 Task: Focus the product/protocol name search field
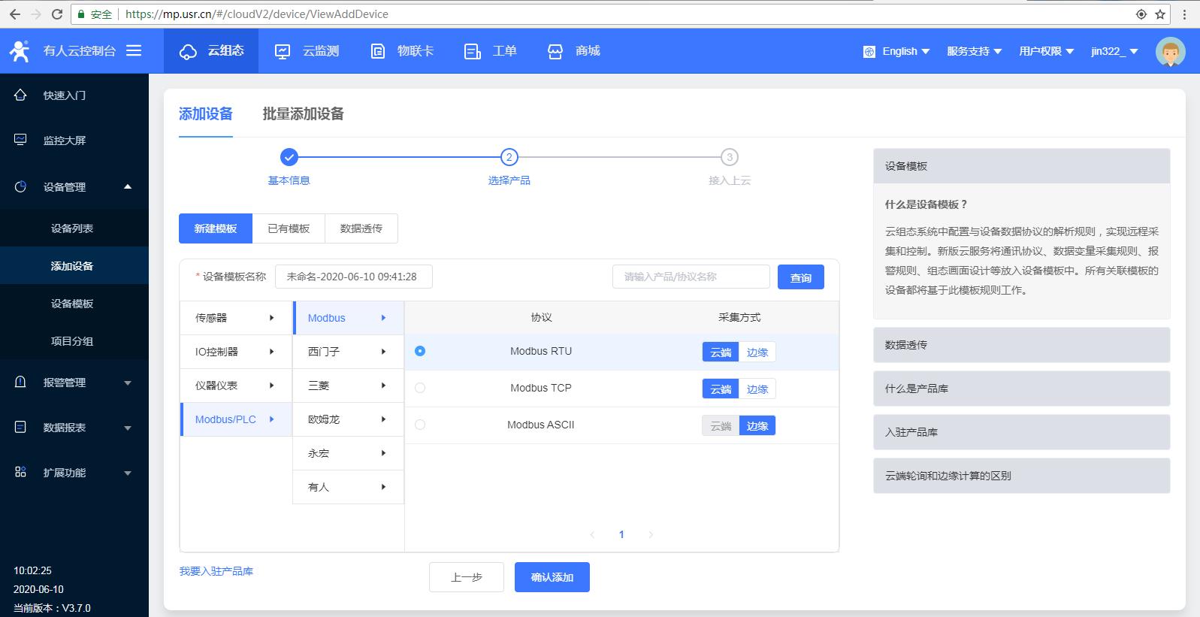(691, 277)
